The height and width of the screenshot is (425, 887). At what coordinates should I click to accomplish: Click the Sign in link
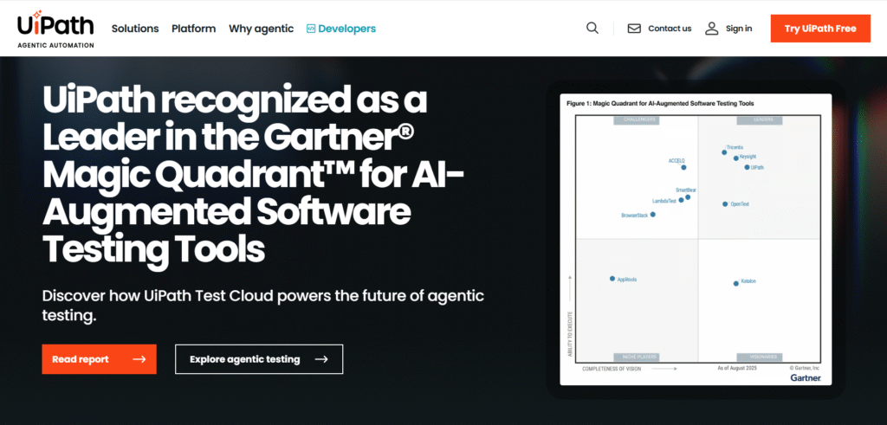click(x=739, y=29)
